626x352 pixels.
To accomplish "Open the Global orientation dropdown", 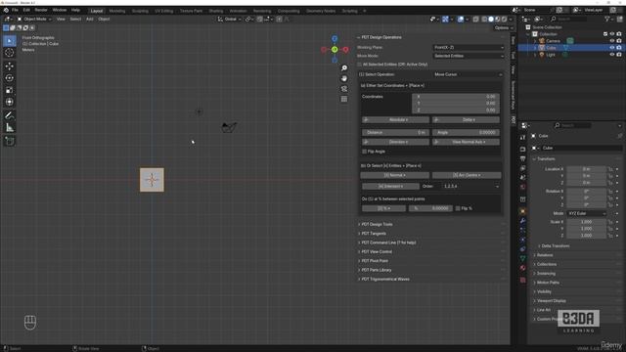I will 230,19.
